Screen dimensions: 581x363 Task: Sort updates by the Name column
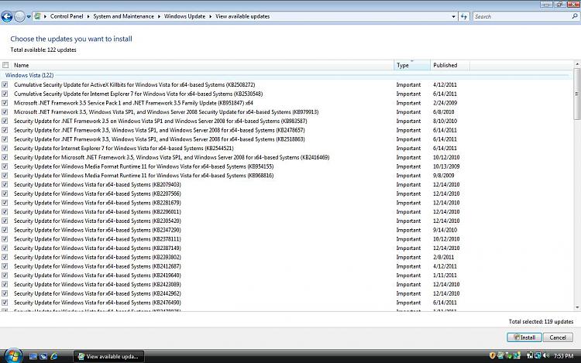click(202, 65)
